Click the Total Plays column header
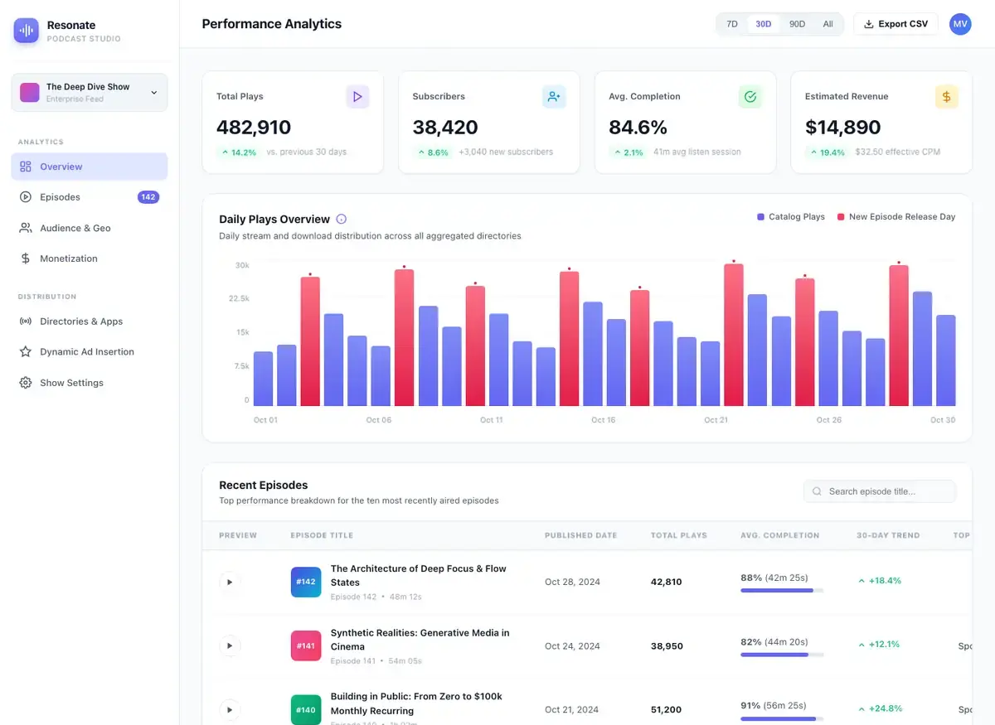 (679, 535)
